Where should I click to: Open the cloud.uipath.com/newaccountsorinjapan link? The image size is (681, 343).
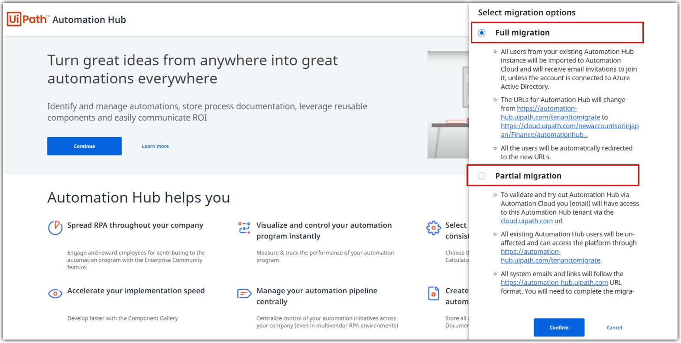(x=570, y=131)
